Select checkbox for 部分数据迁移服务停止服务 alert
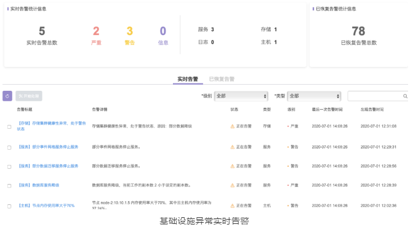This screenshot has height=227, width=413. click(9, 167)
